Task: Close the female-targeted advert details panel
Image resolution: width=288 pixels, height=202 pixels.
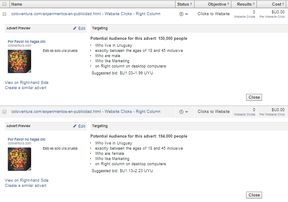Action: point(254,195)
